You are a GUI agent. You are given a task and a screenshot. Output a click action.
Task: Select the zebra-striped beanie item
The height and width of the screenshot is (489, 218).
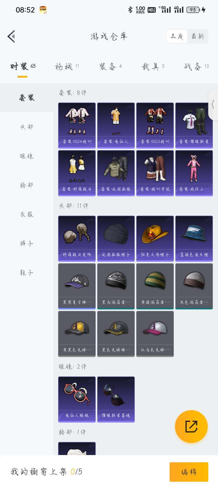(116, 286)
